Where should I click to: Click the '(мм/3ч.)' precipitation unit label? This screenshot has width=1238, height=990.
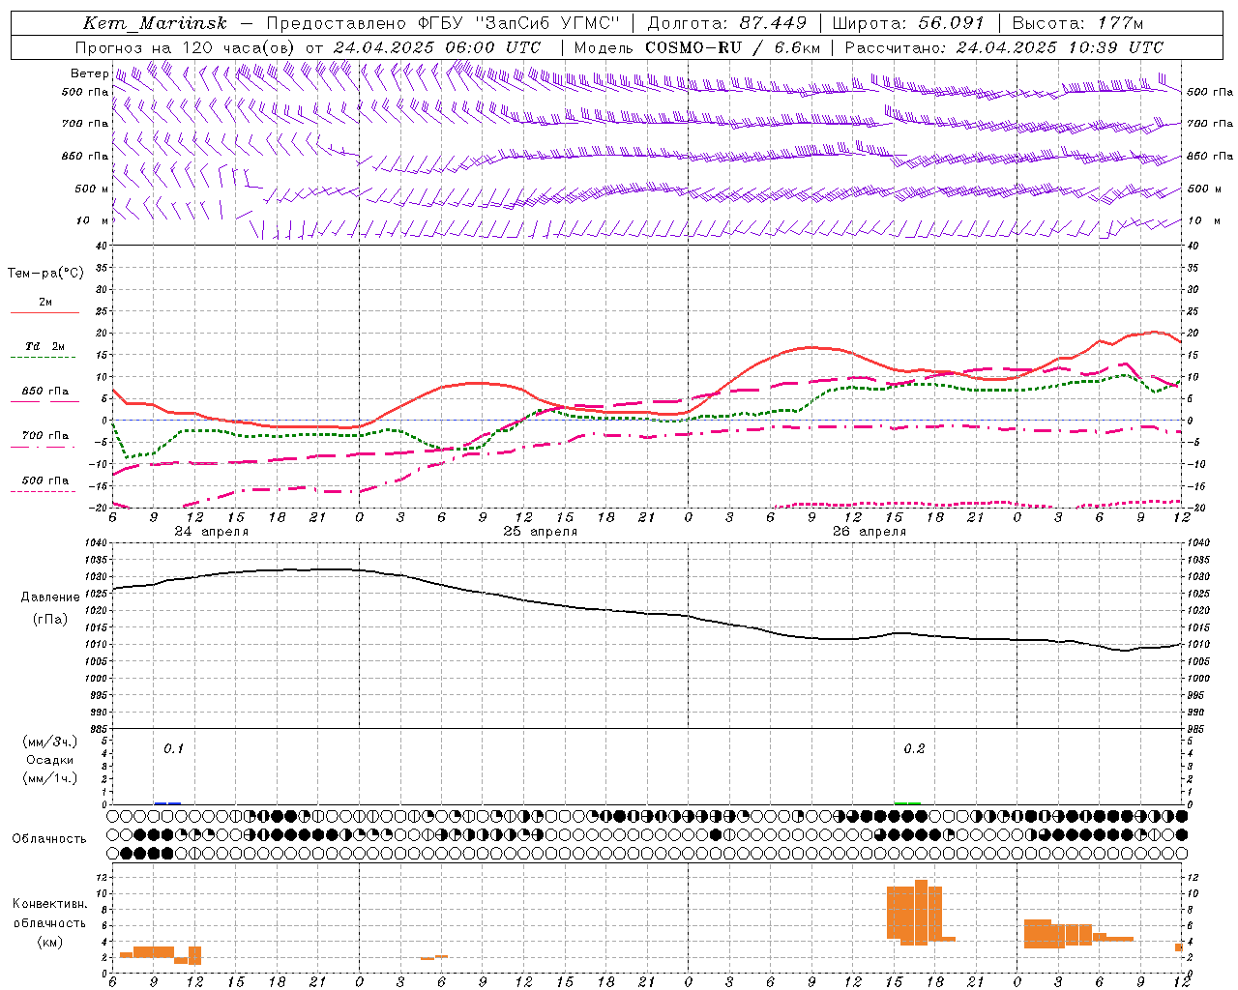click(x=50, y=742)
